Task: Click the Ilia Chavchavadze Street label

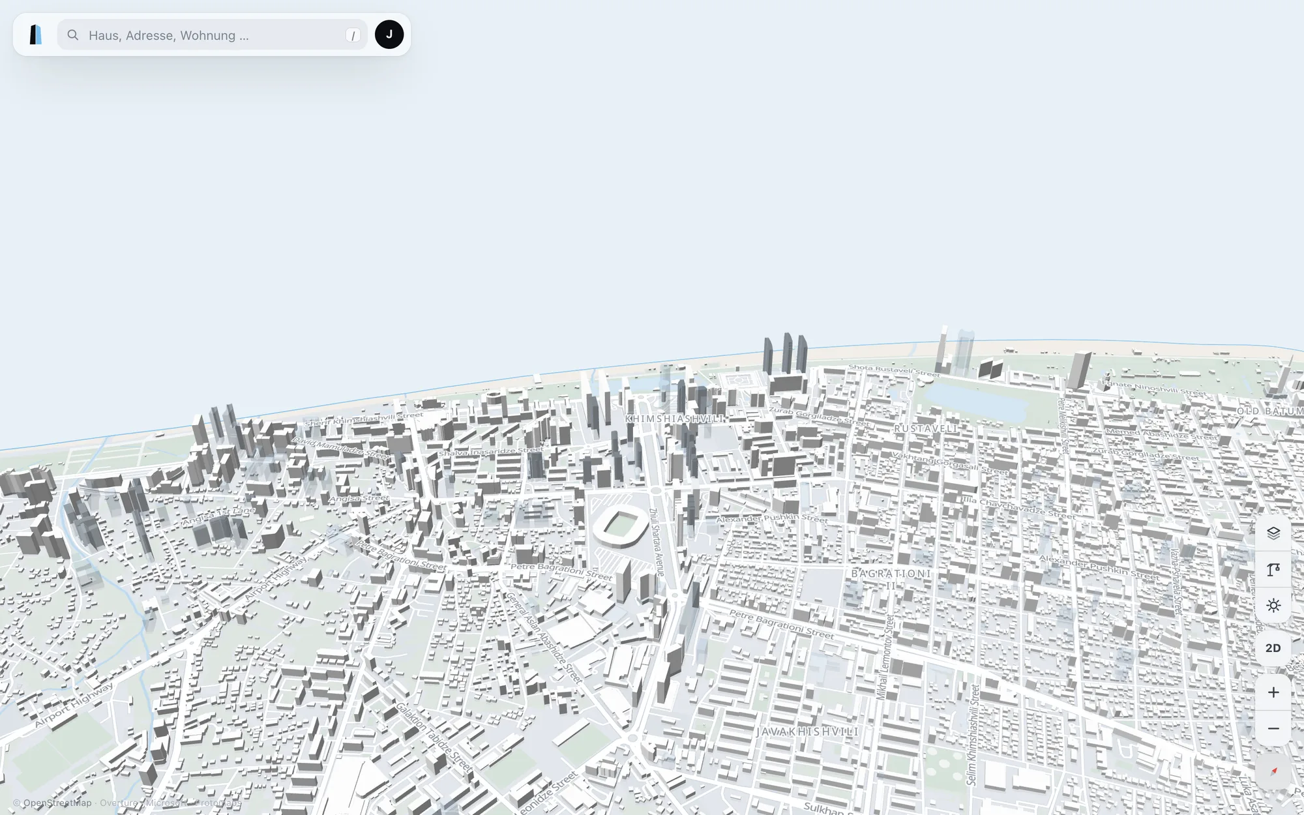Action: [x=1018, y=508]
